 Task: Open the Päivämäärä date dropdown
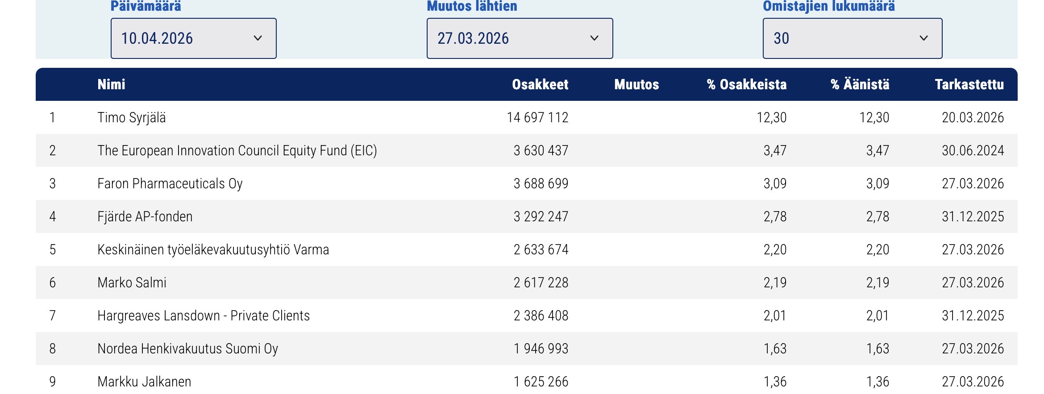pos(193,38)
